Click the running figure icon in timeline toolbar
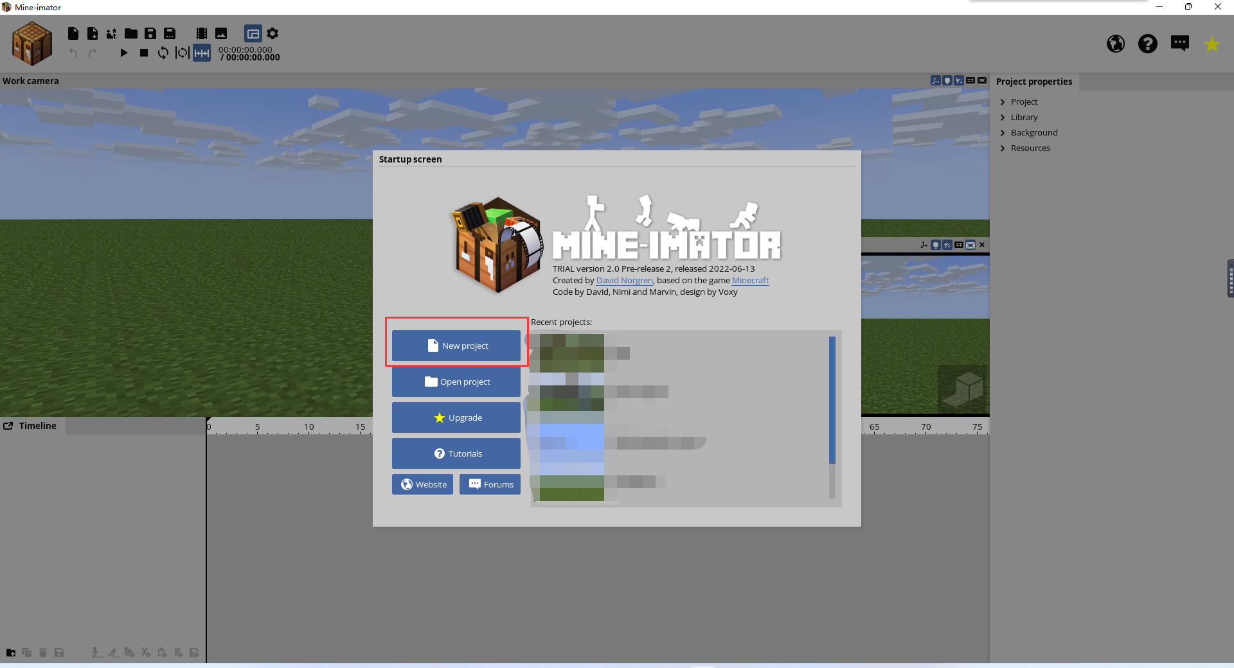Image resolution: width=1234 pixels, height=668 pixels. (x=113, y=653)
